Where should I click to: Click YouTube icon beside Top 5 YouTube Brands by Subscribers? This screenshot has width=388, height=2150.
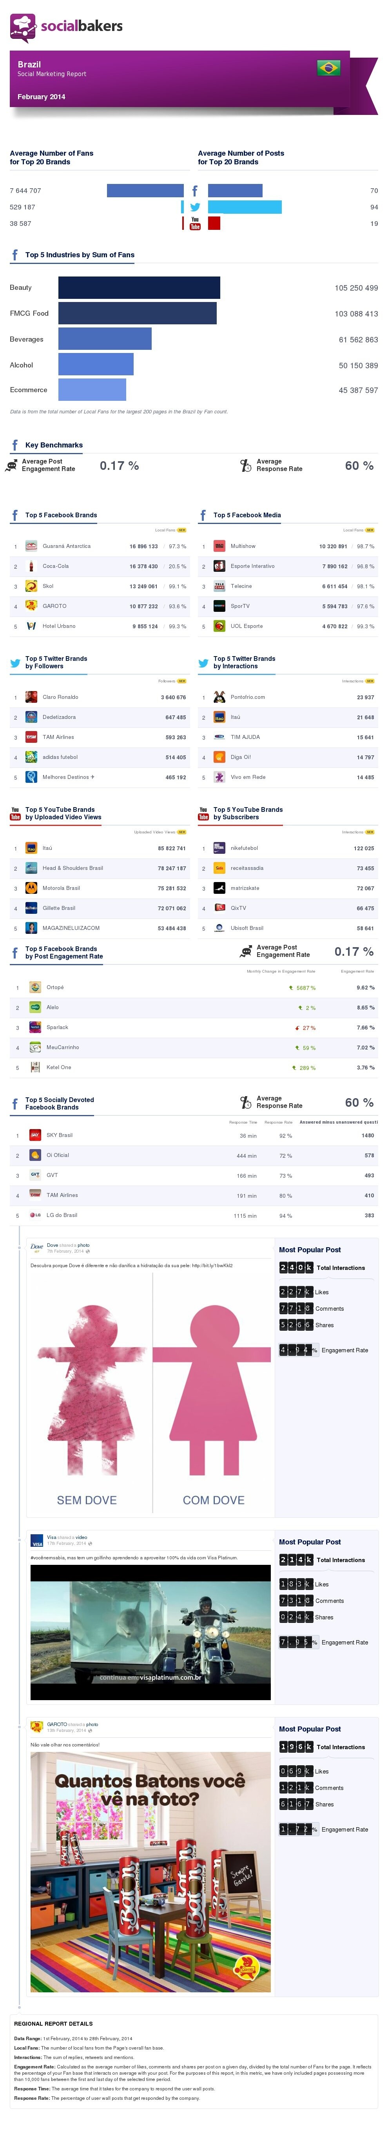click(203, 813)
